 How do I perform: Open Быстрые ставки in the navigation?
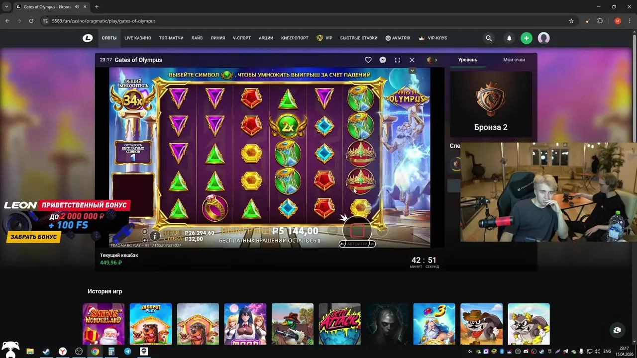click(x=359, y=38)
